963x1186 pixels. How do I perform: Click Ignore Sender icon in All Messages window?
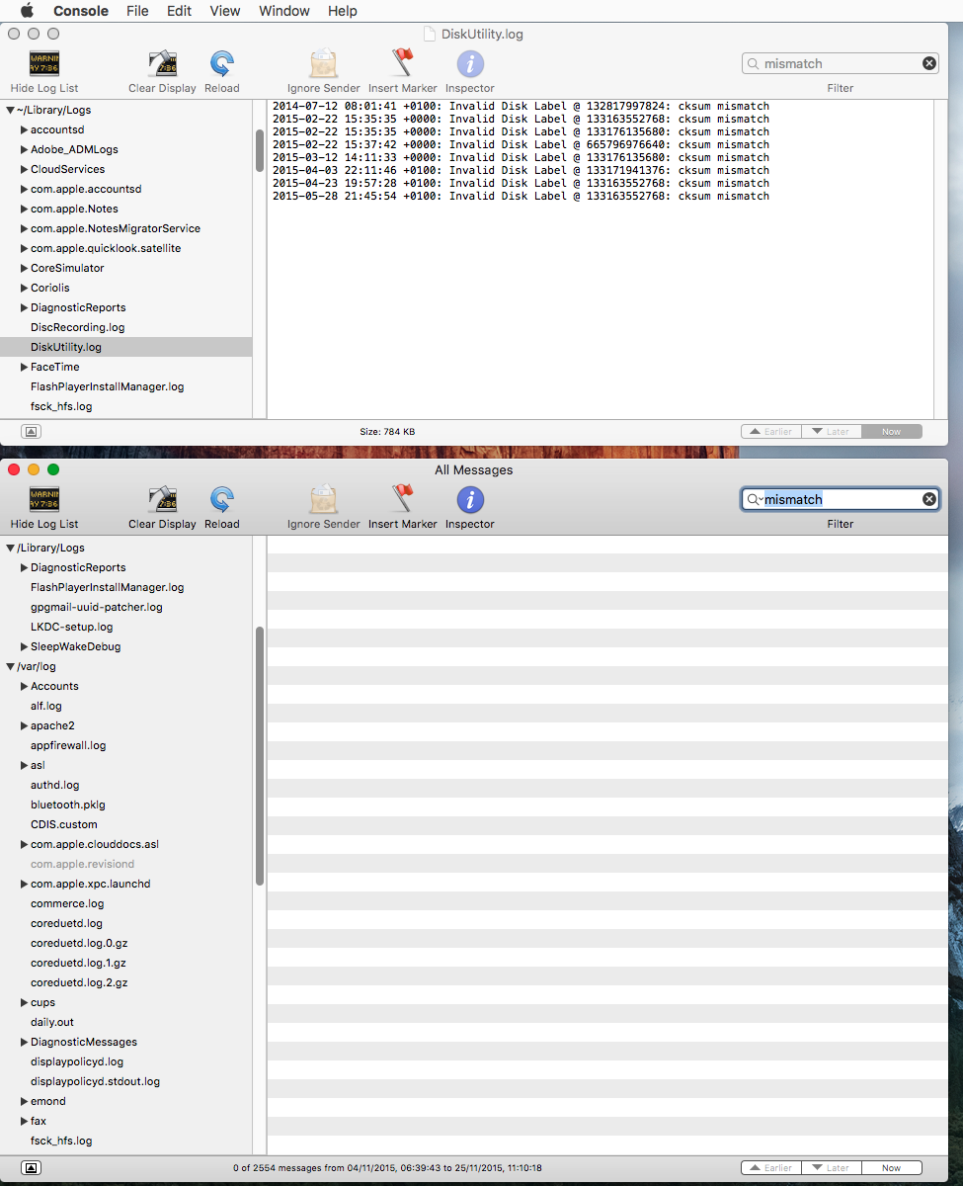(324, 500)
